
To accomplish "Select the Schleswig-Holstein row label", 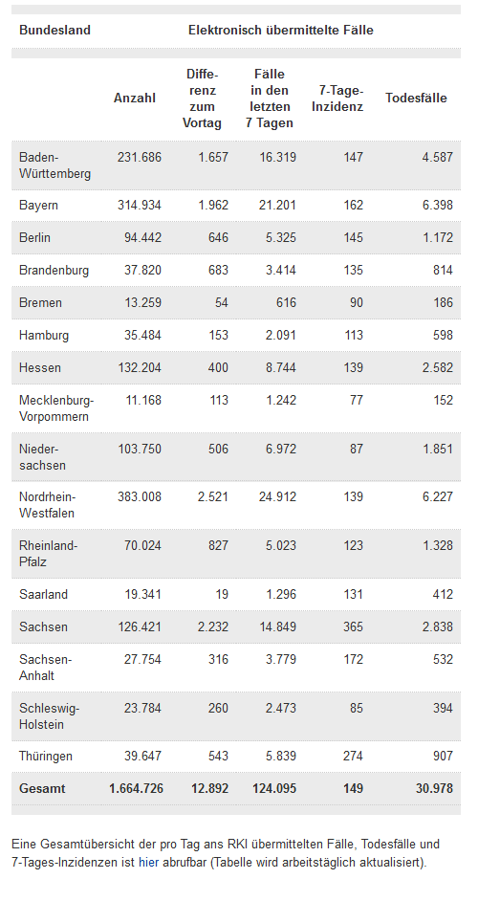I will pyautogui.click(x=49, y=716).
